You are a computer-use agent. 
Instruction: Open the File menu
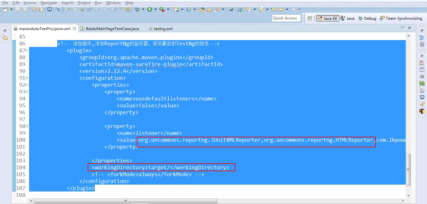[5, 3]
